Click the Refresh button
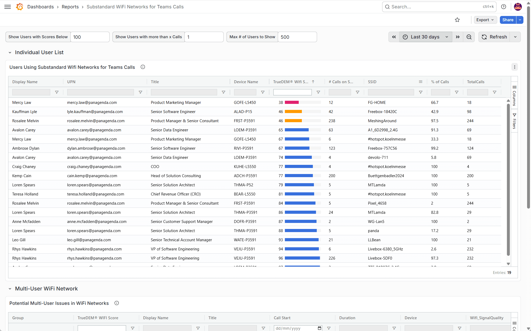 click(x=494, y=37)
